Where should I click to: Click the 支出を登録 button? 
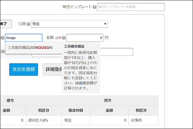[24, 69]
